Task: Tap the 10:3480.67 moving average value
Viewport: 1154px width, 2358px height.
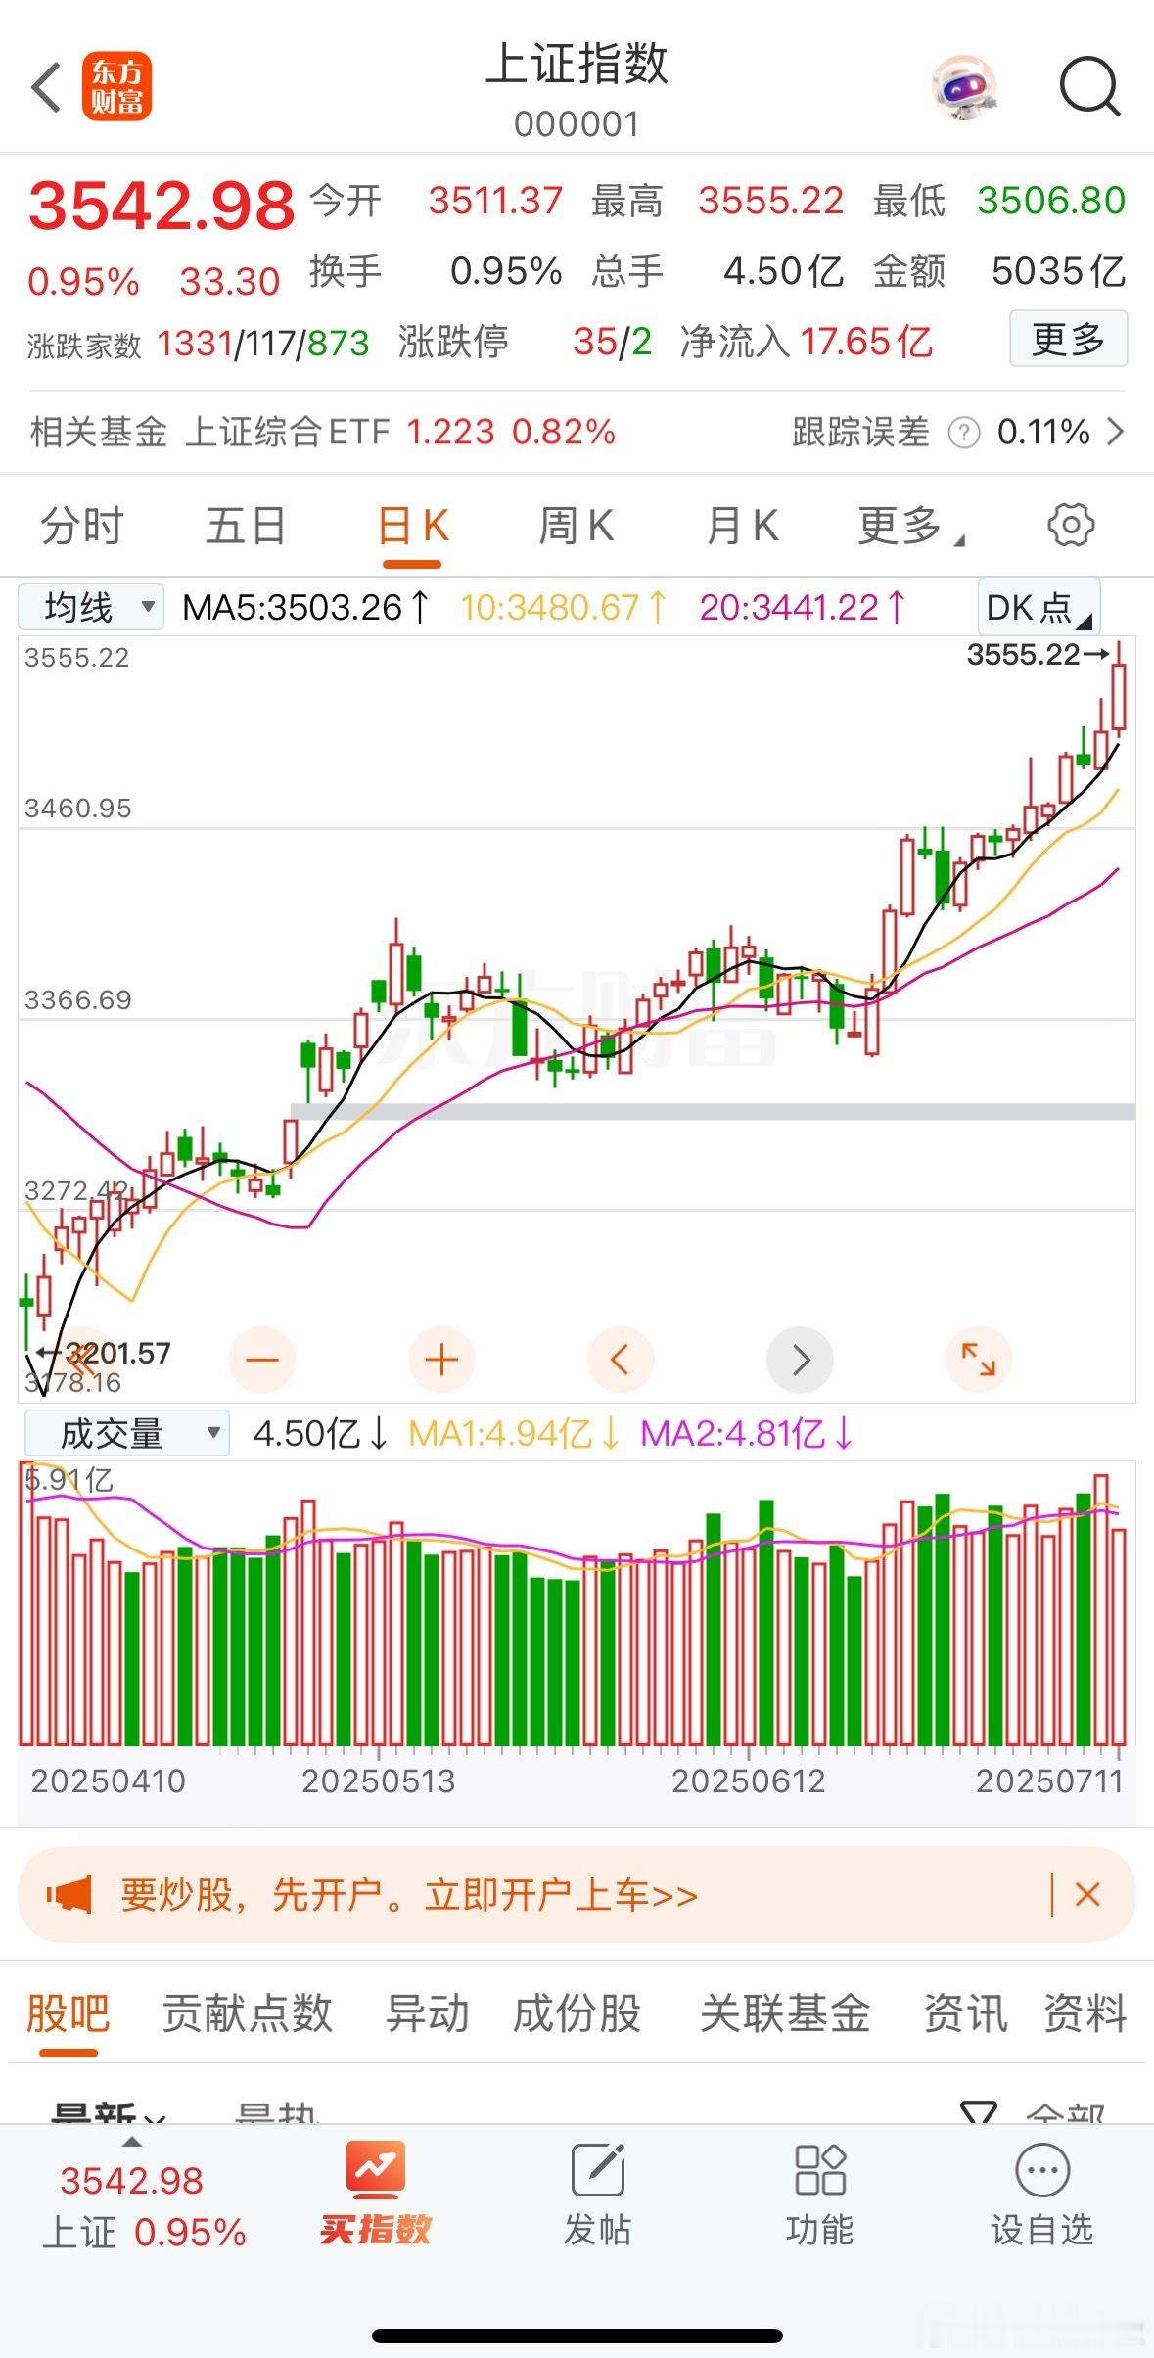Action: click(564, 607)
